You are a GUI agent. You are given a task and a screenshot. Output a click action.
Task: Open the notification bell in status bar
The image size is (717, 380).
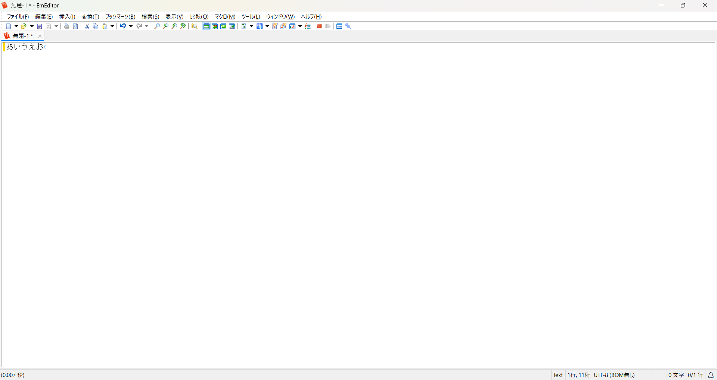(711, 375)
